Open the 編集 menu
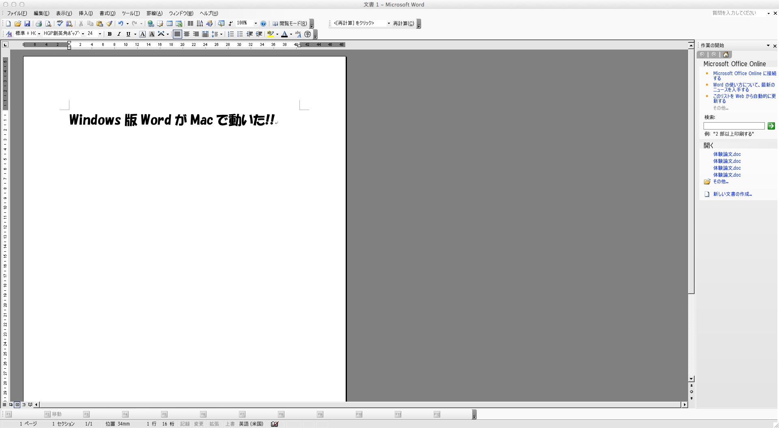The image size is (779, 428). (41, 13)
